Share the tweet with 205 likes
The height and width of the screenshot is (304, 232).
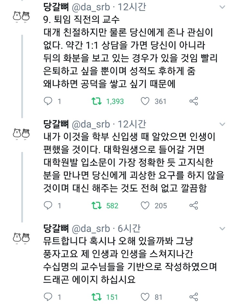click(193, 205)
